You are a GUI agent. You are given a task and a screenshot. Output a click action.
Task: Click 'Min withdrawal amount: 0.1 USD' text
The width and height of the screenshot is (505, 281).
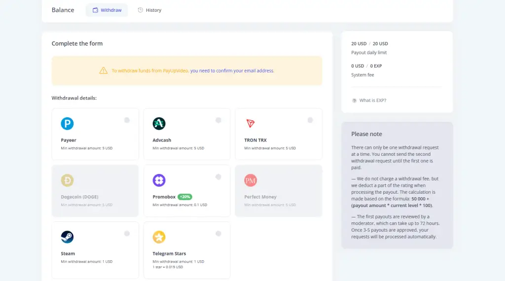click(180, 205)
